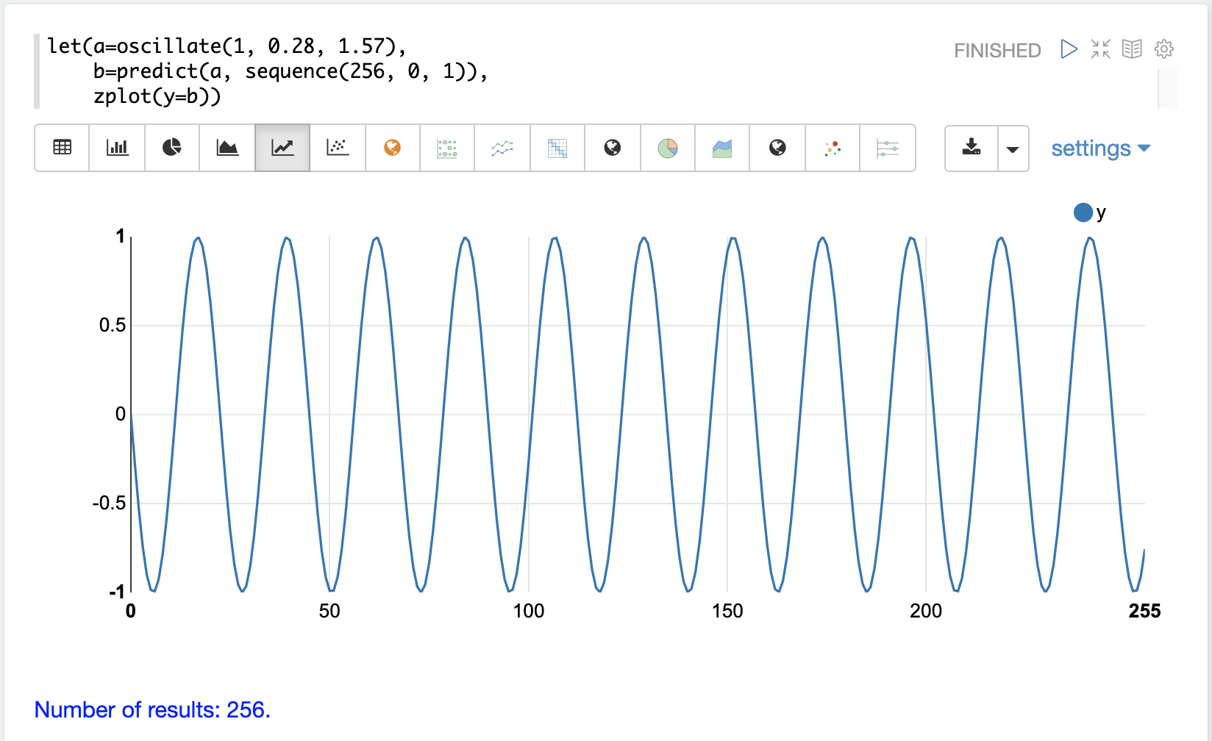
Task: Download the results data as a file
Action: click(x=972, y=148)
